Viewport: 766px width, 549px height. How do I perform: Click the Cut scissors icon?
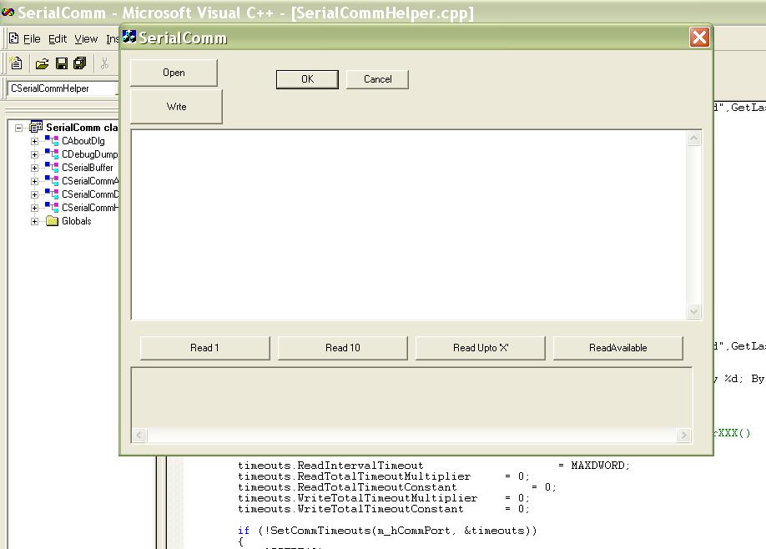pyautogui.click(x=104, y=63)
